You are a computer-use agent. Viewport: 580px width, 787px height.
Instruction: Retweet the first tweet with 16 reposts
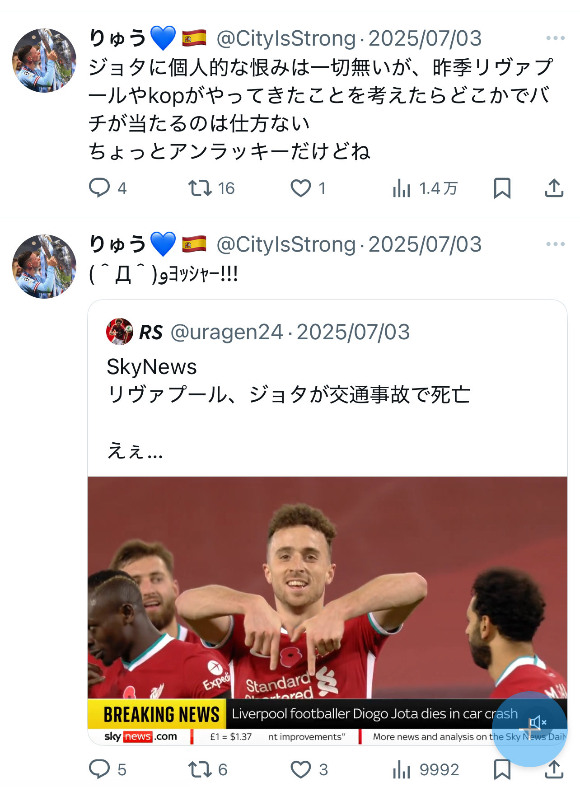pos(200,188)
